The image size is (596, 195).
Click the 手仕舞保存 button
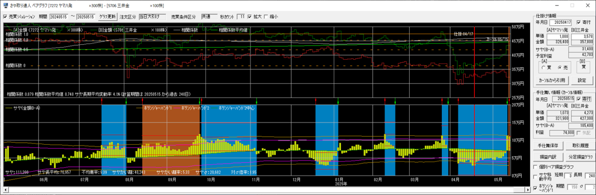pyautogui.click(x=548, y=146)
